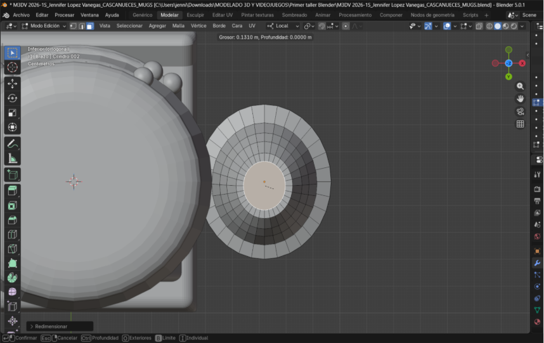
Task: Switch to the Esculpir workspace tab
Action: [x=195, y=15]
